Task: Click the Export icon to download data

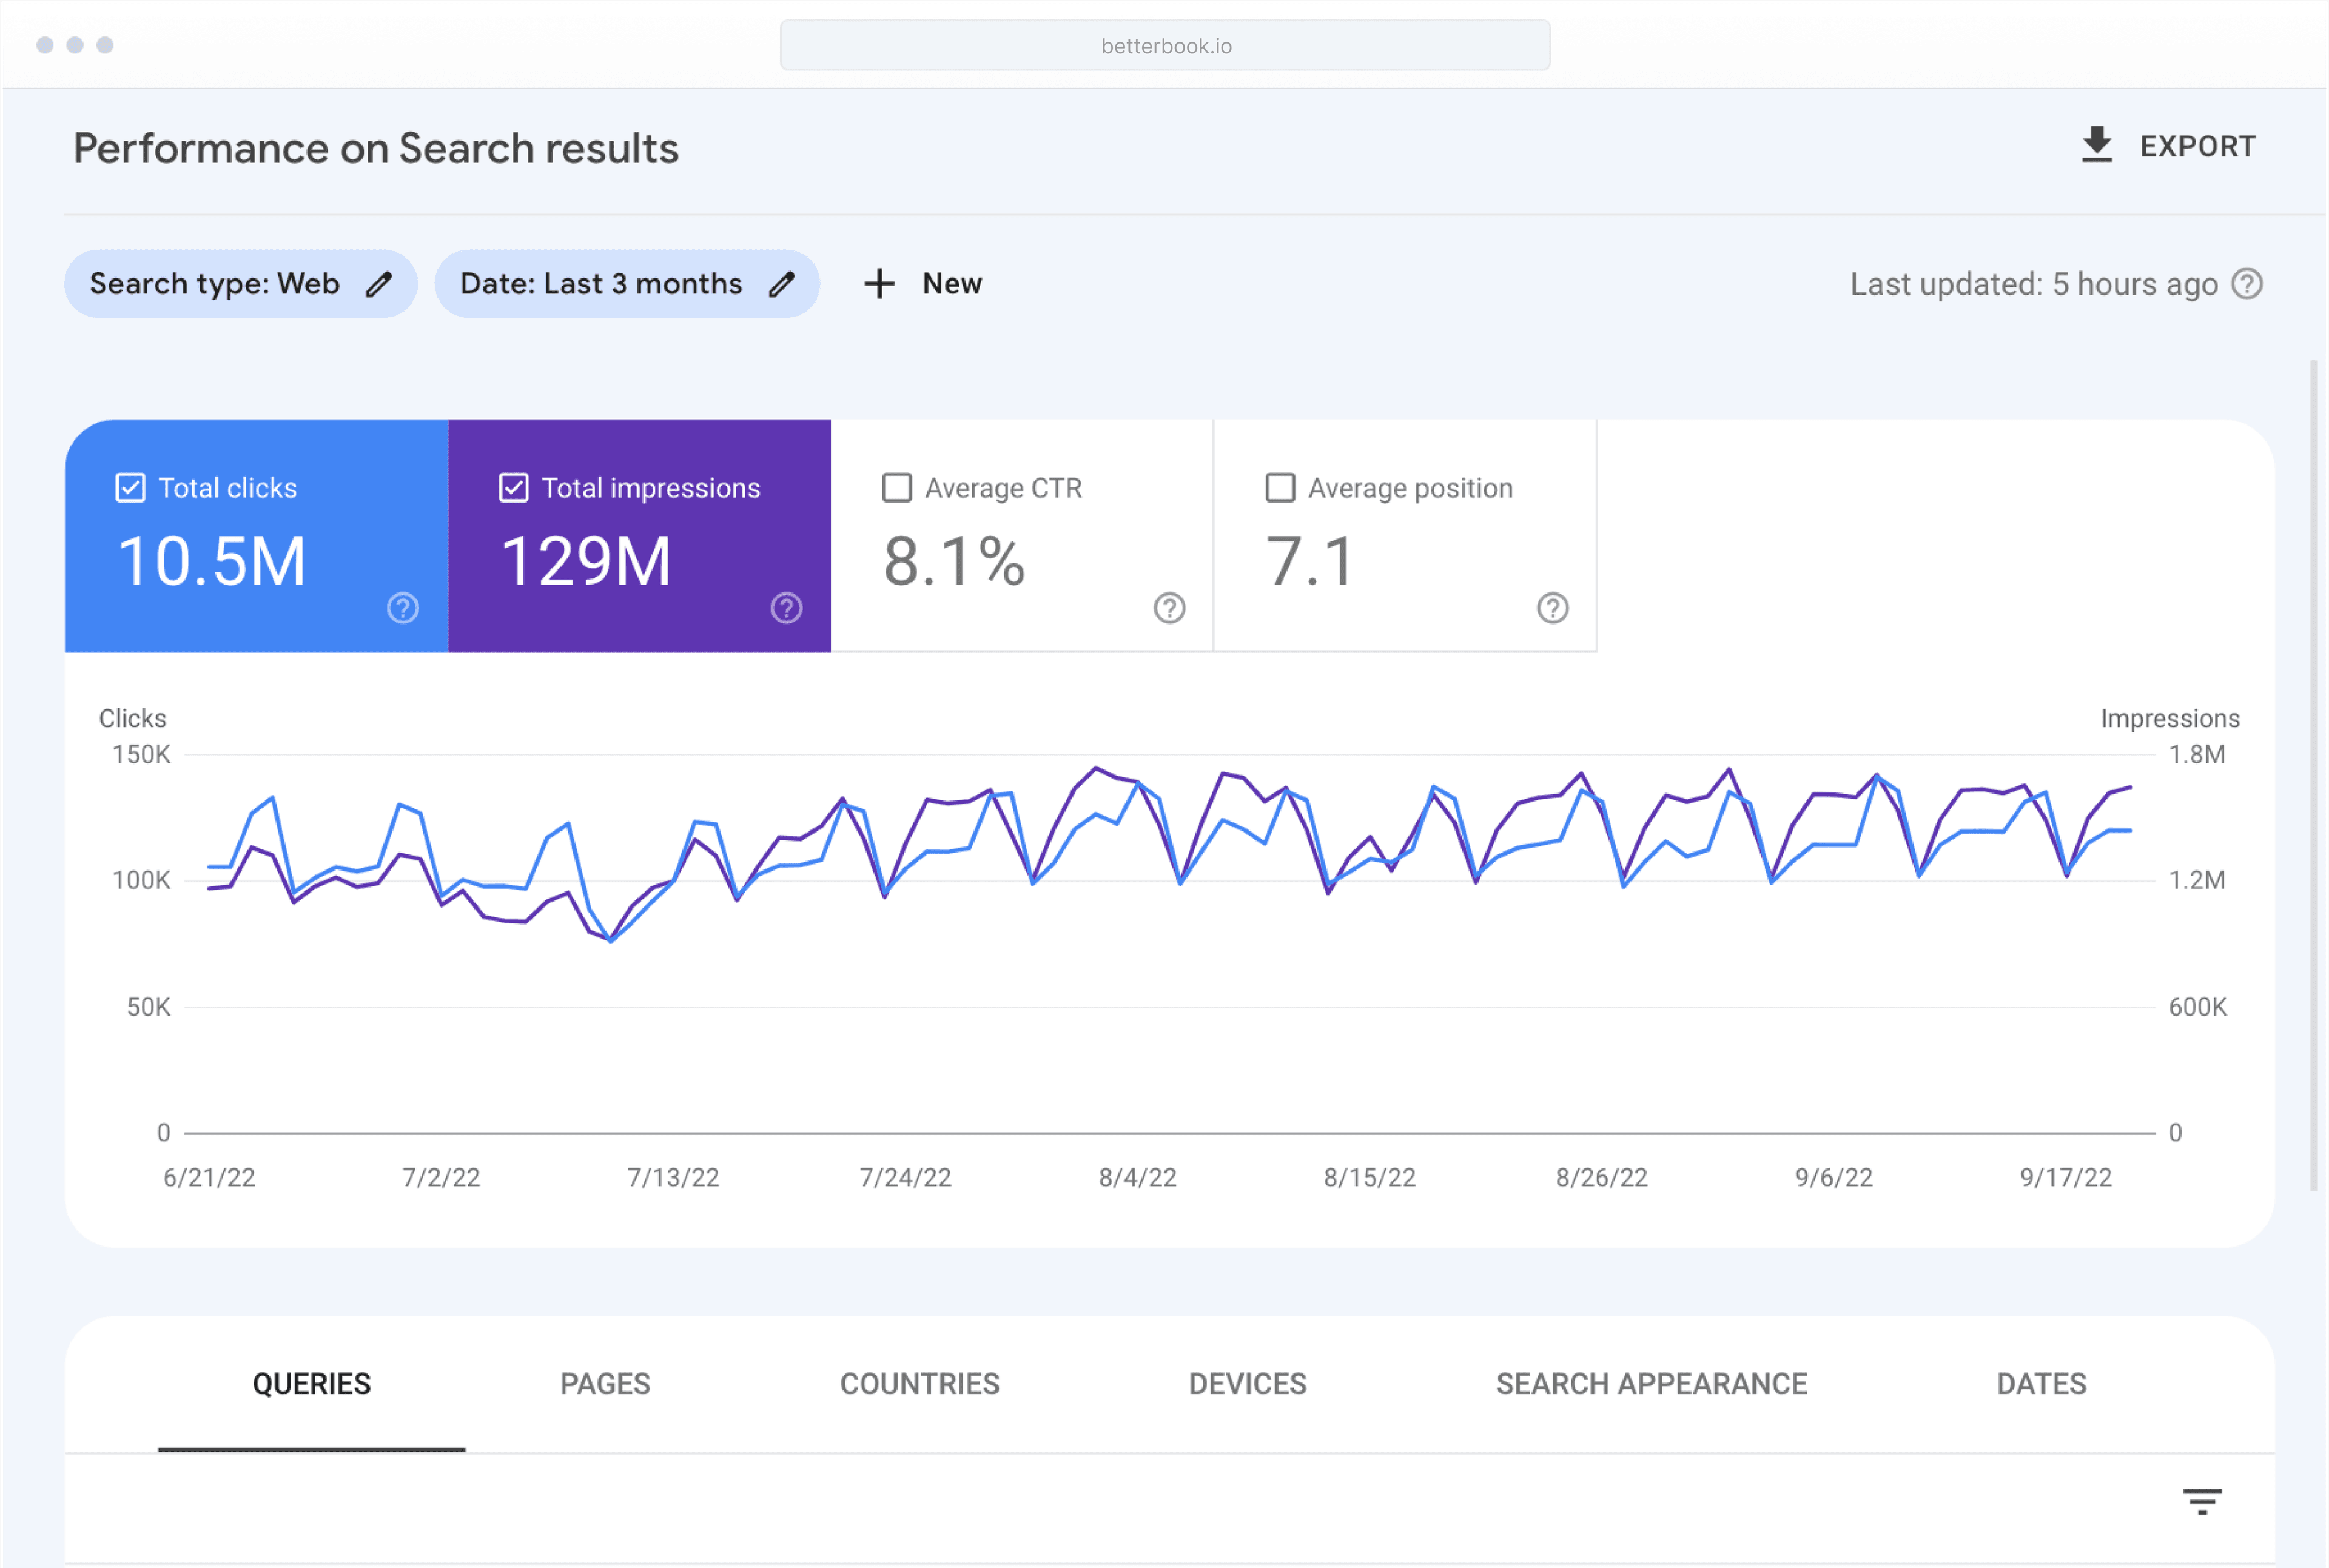Action: click(2094, 147)
